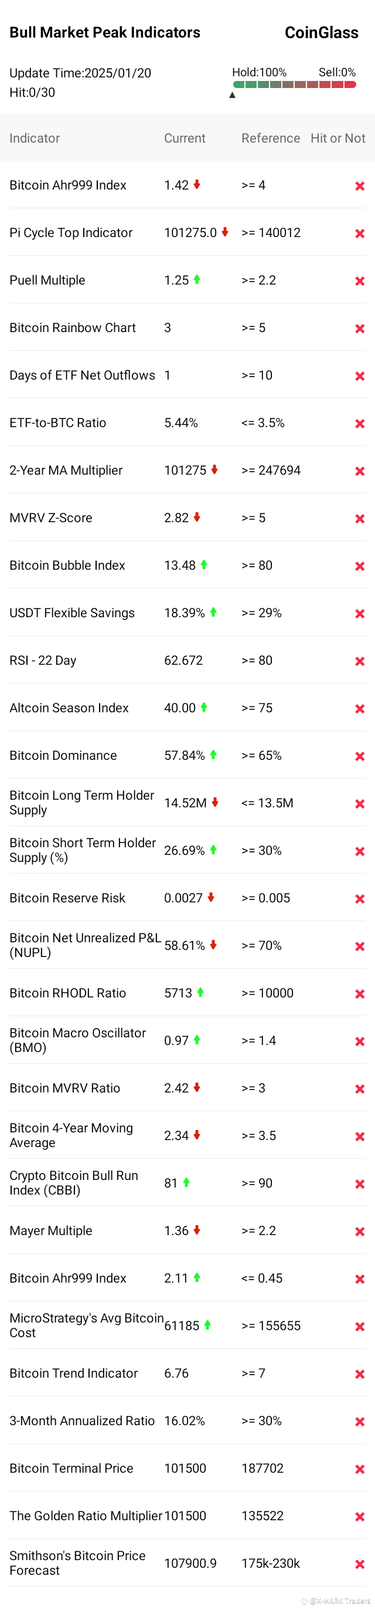Open the Bitcoin Rainbow Chart indicator name

point(73,327)
